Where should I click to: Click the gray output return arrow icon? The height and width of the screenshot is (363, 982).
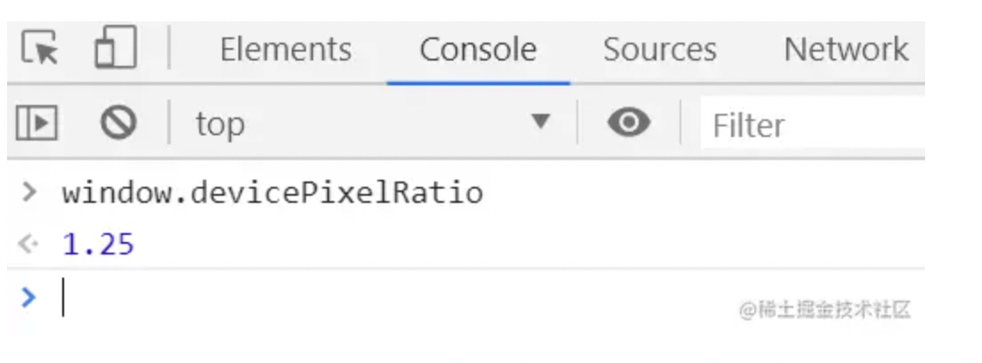(x=28, y=243)
